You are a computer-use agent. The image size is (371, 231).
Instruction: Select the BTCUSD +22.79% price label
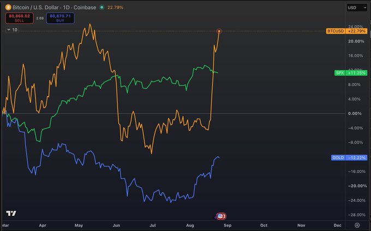coord(346,31)
